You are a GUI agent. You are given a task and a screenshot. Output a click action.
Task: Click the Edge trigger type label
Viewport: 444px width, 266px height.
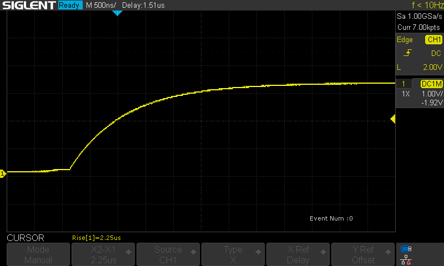coord(405,40)
